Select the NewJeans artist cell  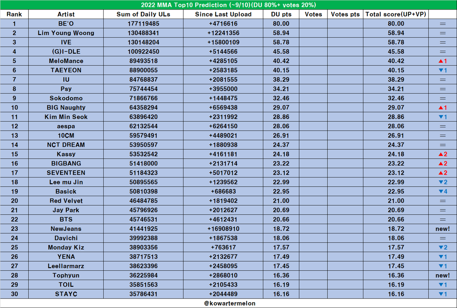pyautogui.click(x=66, y=229)
